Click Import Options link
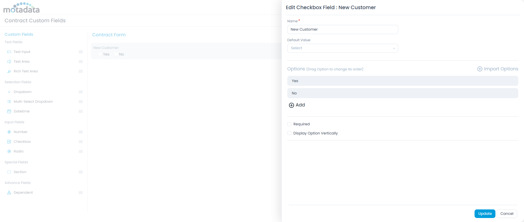Screen dimensions: 524x222 coord(498,69)
